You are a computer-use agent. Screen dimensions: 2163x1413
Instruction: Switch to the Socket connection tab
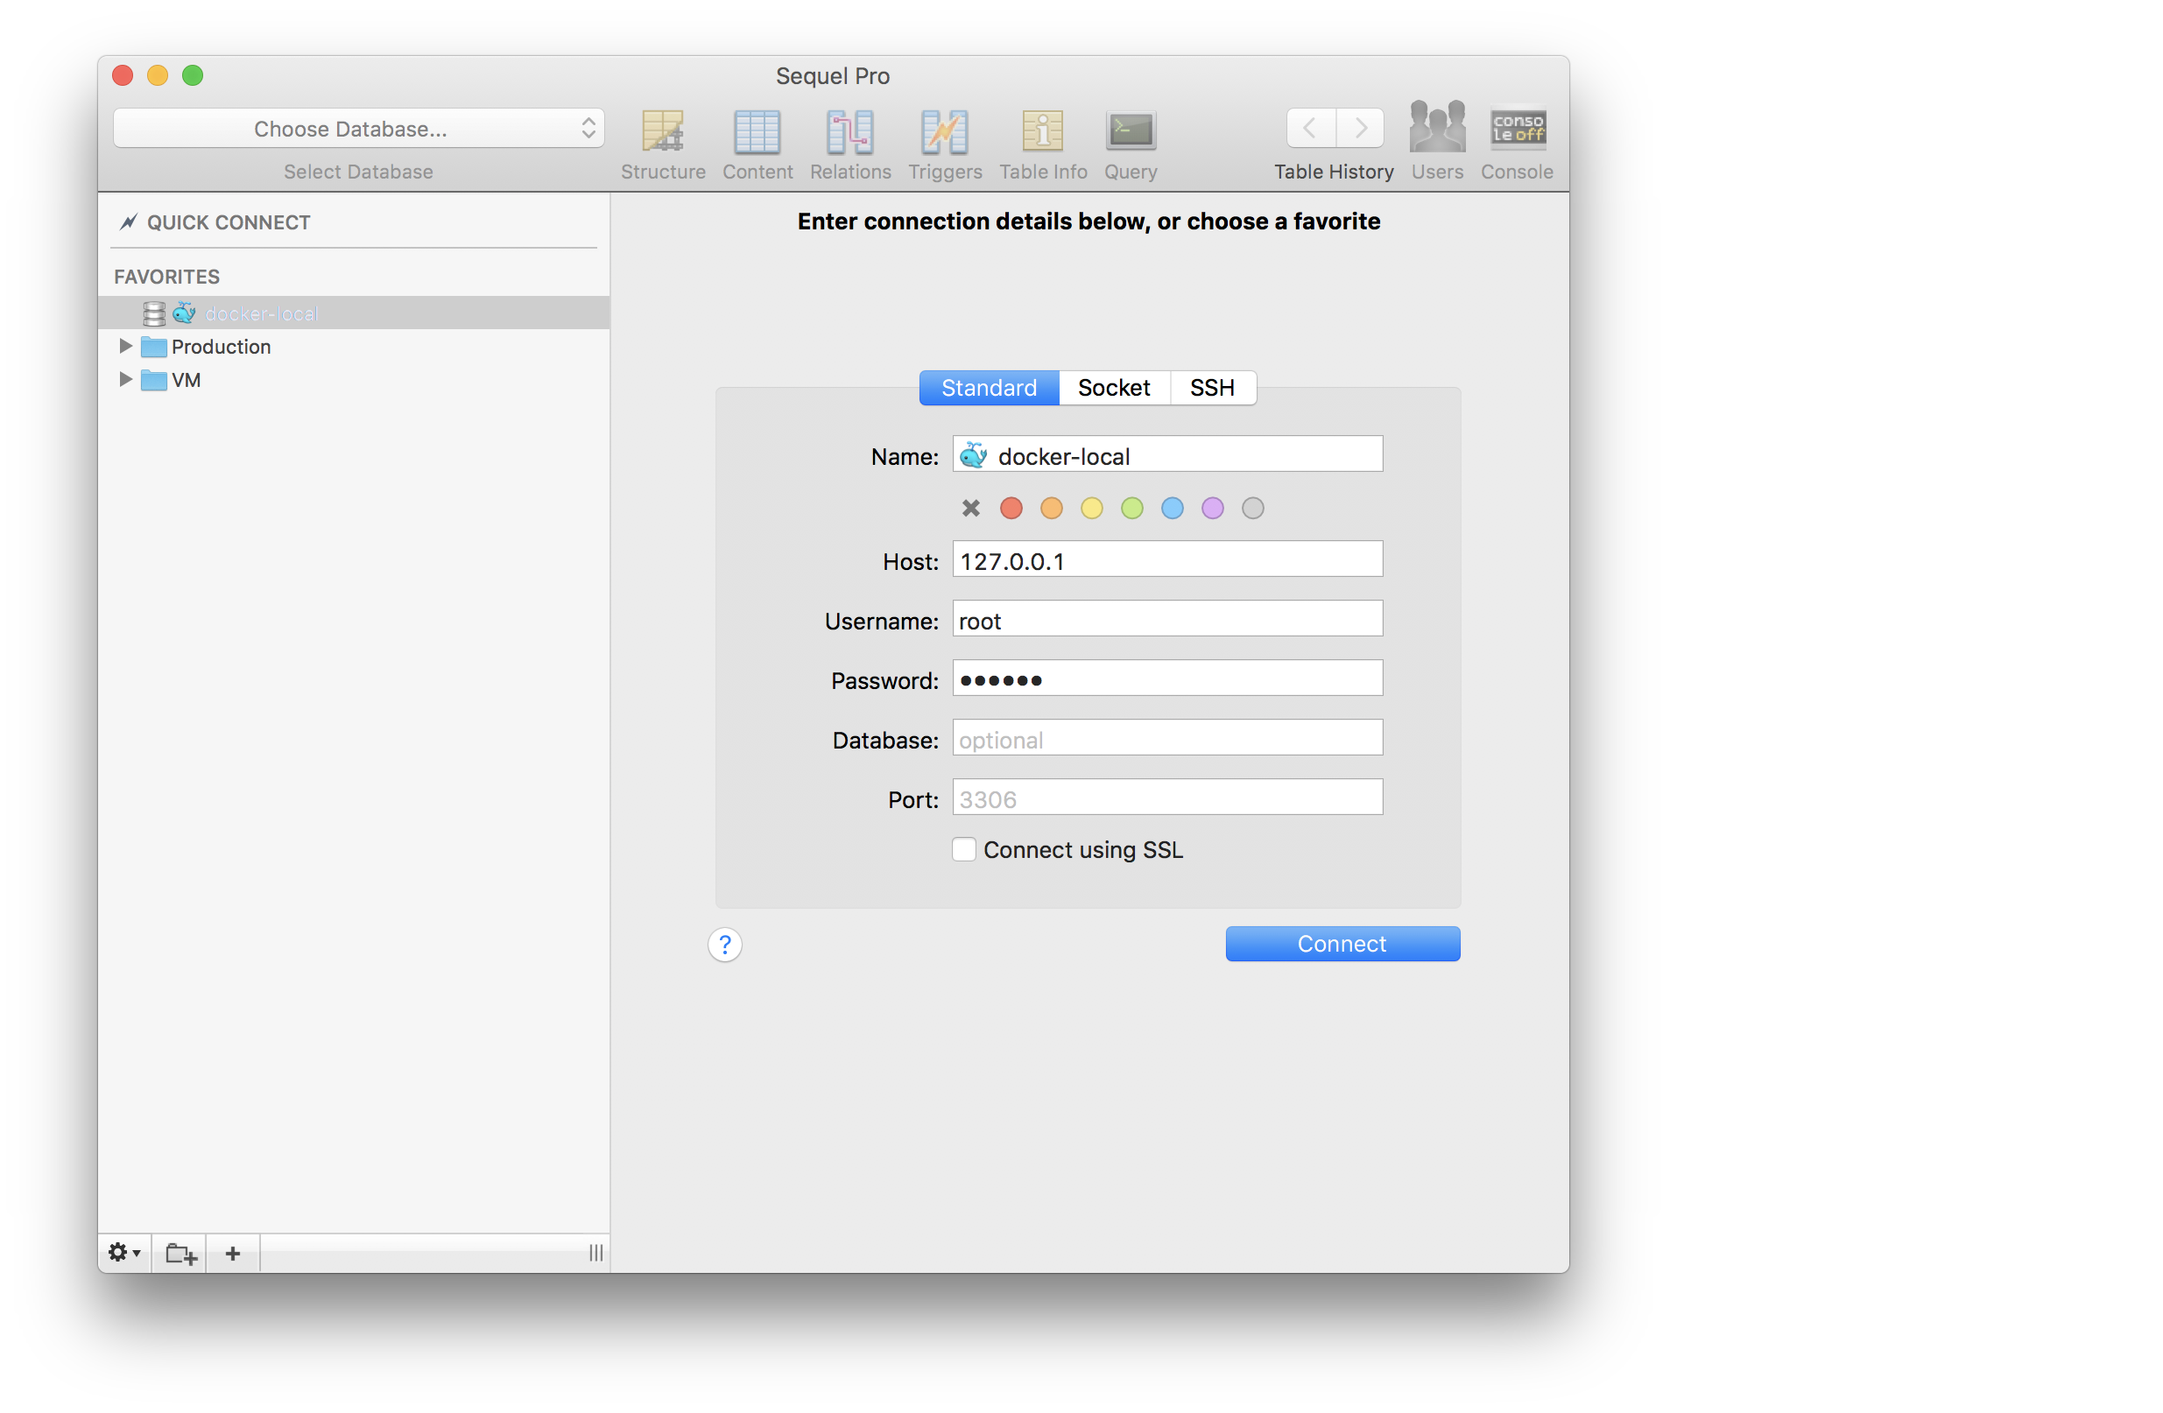(x=1113, y=388)
